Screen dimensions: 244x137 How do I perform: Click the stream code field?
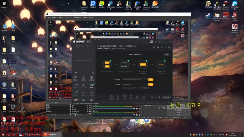pyautogui.click(x=135, y=85)
